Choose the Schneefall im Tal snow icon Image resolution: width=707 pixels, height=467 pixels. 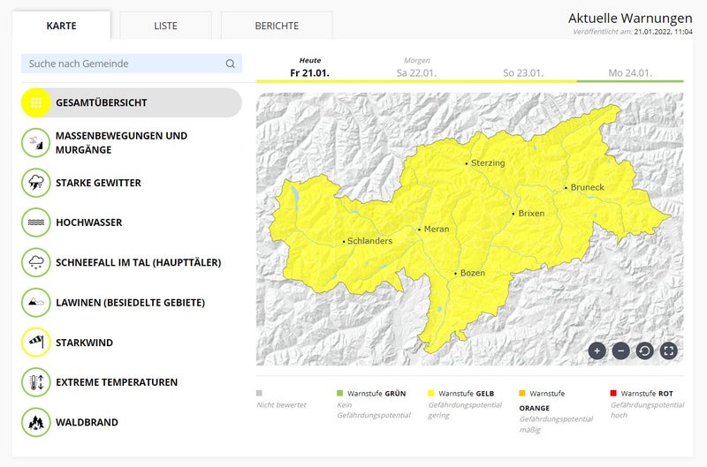click(x=36, y=262)
